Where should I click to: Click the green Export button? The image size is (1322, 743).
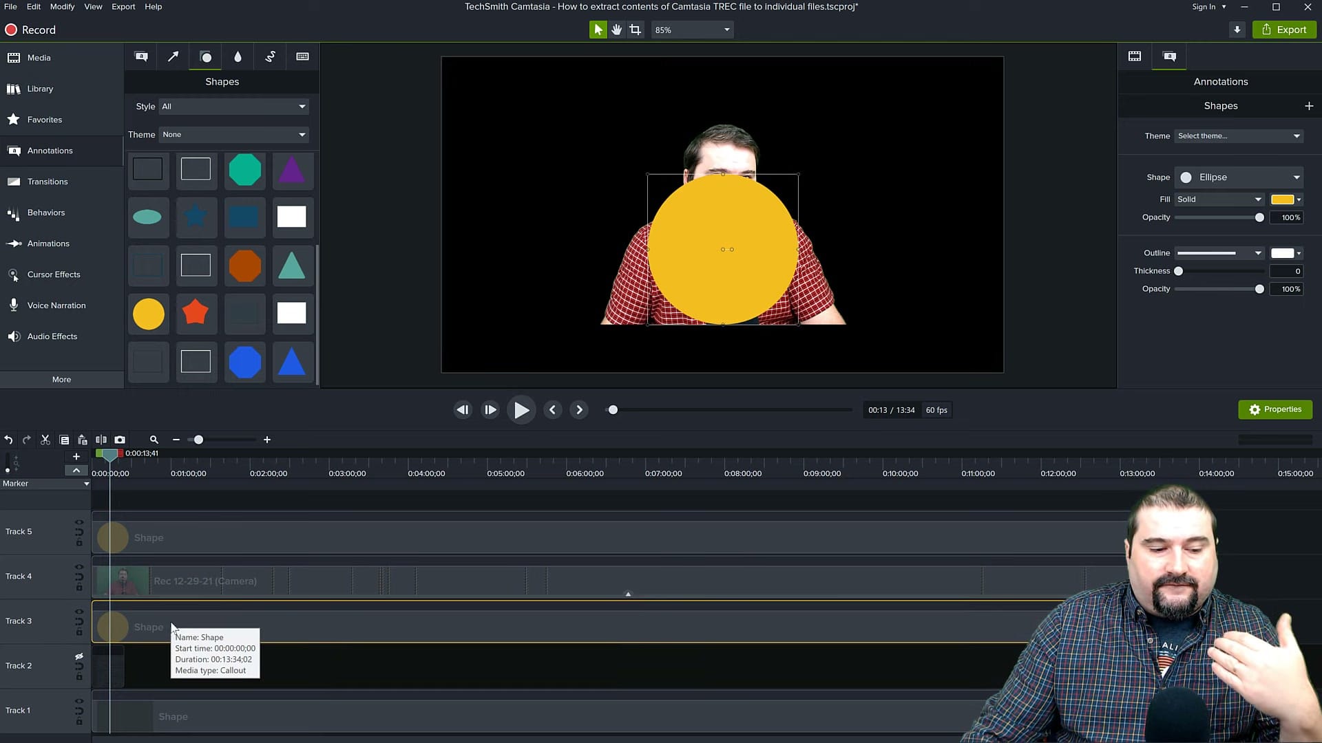coord(1283,30)
